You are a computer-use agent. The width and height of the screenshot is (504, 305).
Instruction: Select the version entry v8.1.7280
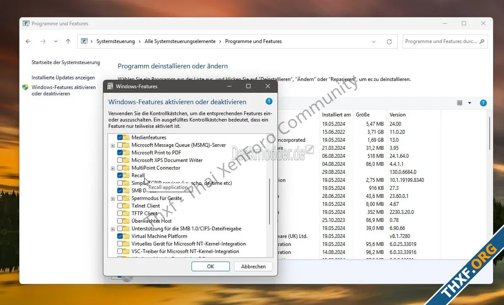coord(399,236)
